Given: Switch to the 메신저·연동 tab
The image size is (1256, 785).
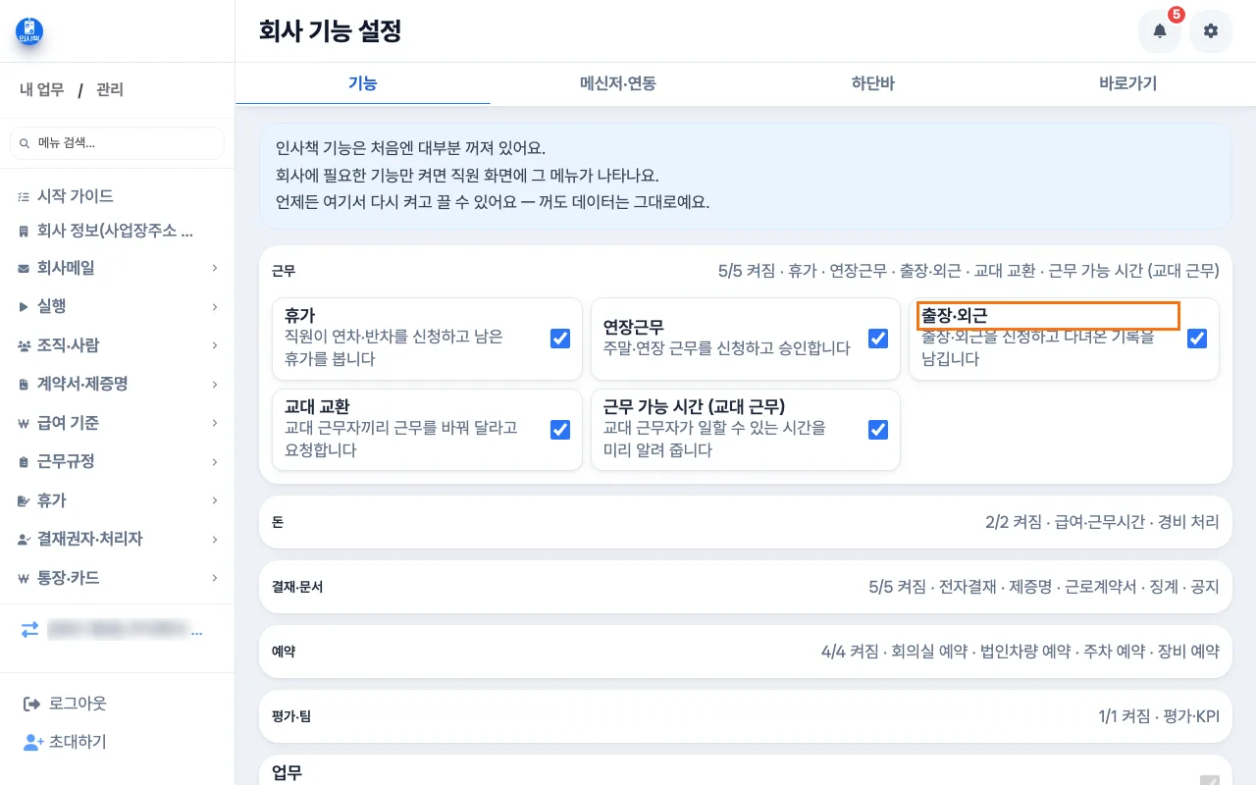Looking at the screenshot, I should (618, 83).
